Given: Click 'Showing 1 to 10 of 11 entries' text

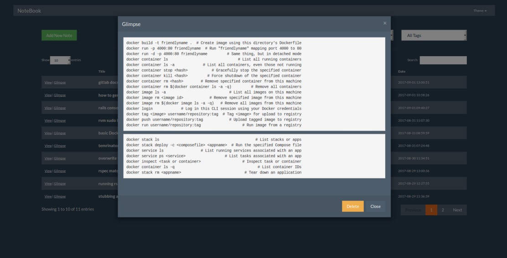Looking at the screenshot, I should pos(67,209).
